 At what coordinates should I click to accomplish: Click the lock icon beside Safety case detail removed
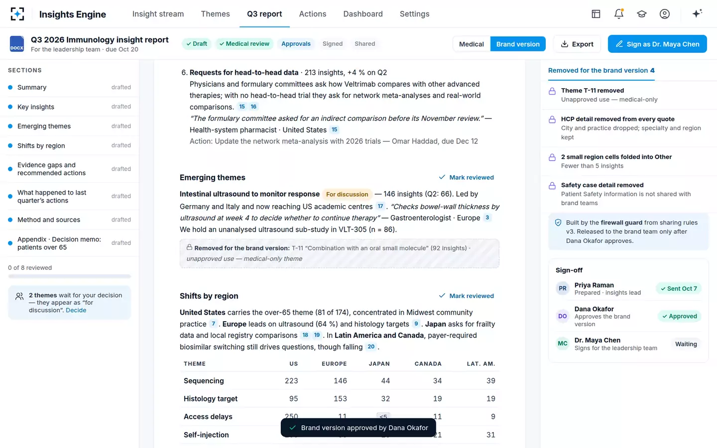[552, 186]
